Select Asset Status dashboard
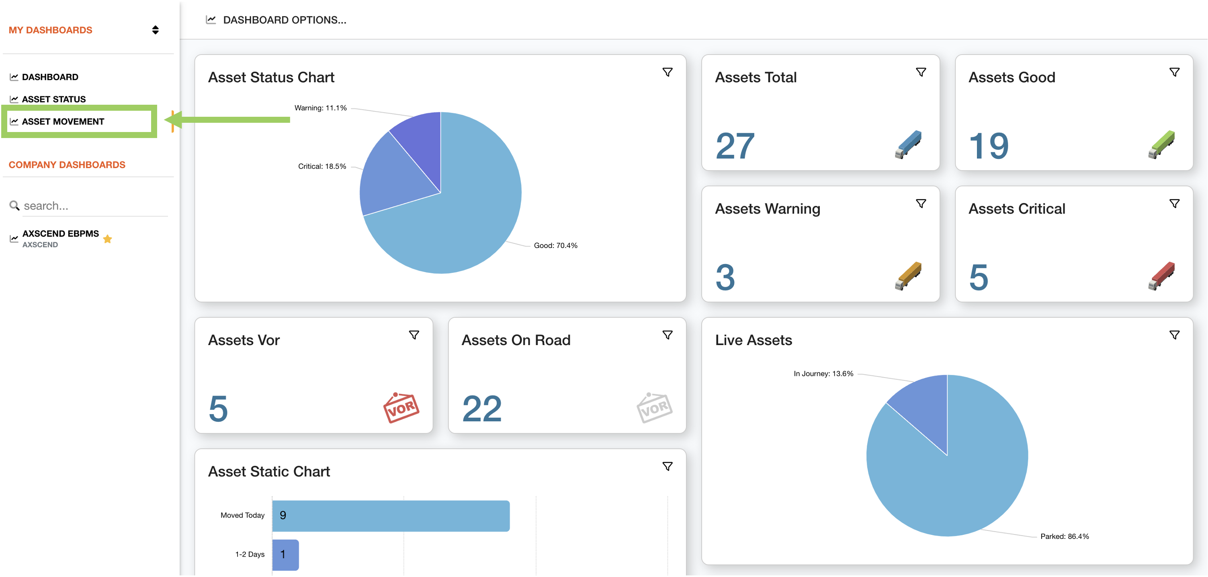Viewport: 1208px width, 577px height. tap(53, 99)
